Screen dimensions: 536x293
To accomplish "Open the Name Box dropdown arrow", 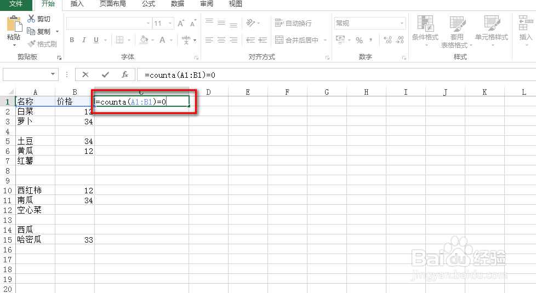I will pyautogui.click(x=53, y=74).
